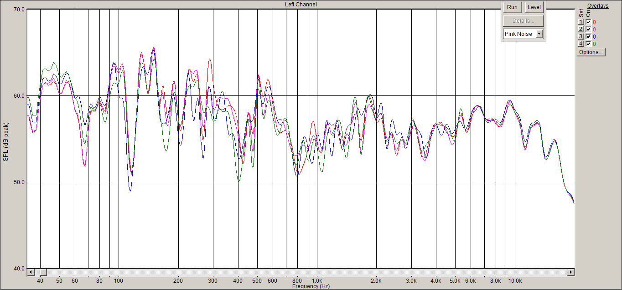Viewport: 622px width, 290px height.
Task: Click the overlay Options... button
Action: [591, 52]
